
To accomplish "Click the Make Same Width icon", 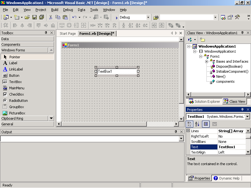I will (x=62, y=25).
